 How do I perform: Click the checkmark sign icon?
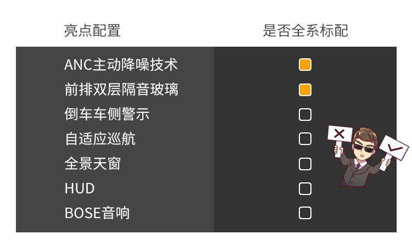pos(394,147)
